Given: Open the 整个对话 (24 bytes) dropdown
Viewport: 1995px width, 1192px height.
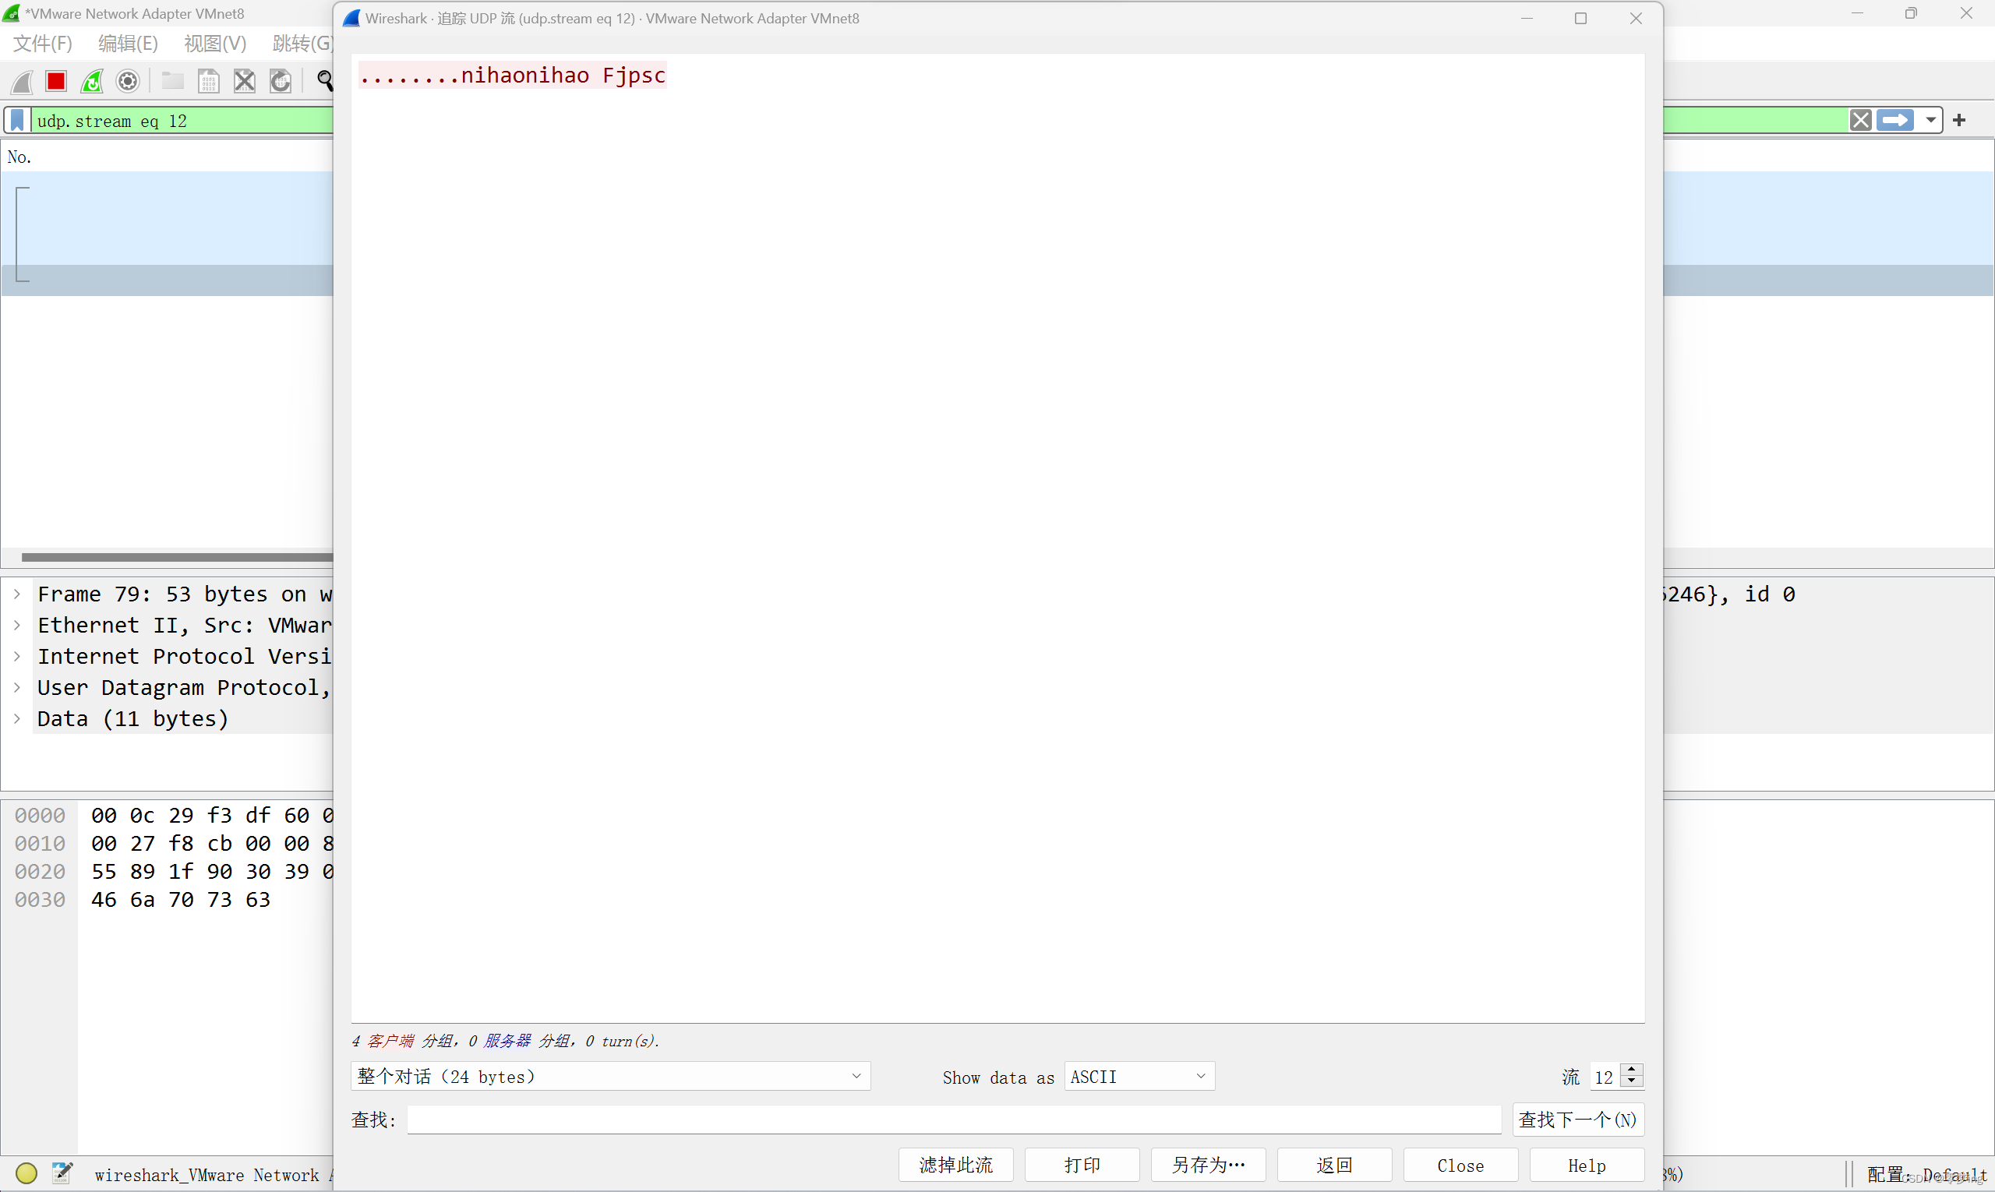Looking at the screenshot, I should (610, 1077).
